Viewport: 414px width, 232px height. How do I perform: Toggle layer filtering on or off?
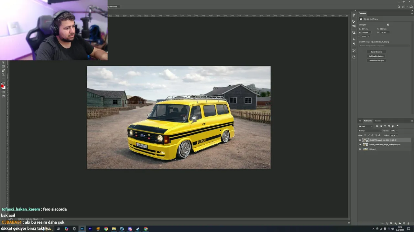398,125
